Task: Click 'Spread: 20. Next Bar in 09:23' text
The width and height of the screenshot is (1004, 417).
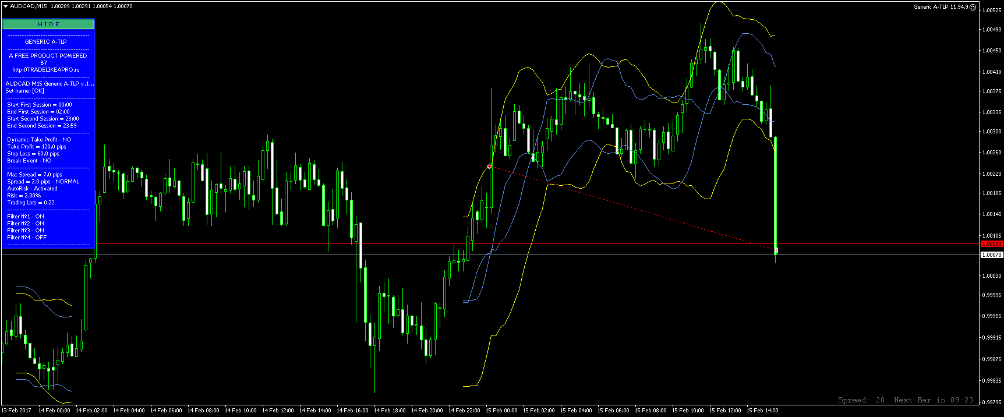Action: tap(906, 400)
